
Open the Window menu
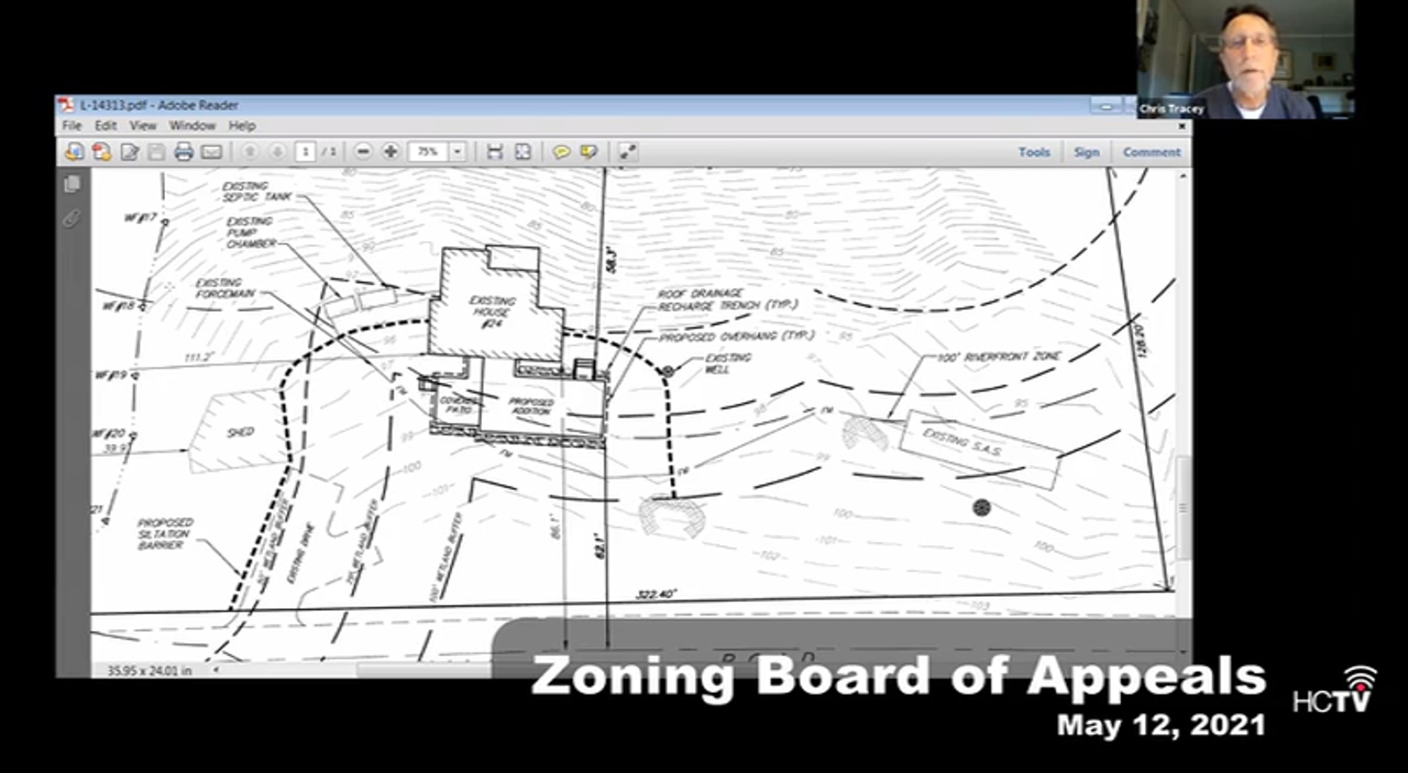(x=192, y=125)
